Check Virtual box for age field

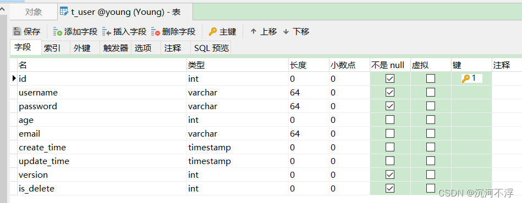tap(431, 120)
